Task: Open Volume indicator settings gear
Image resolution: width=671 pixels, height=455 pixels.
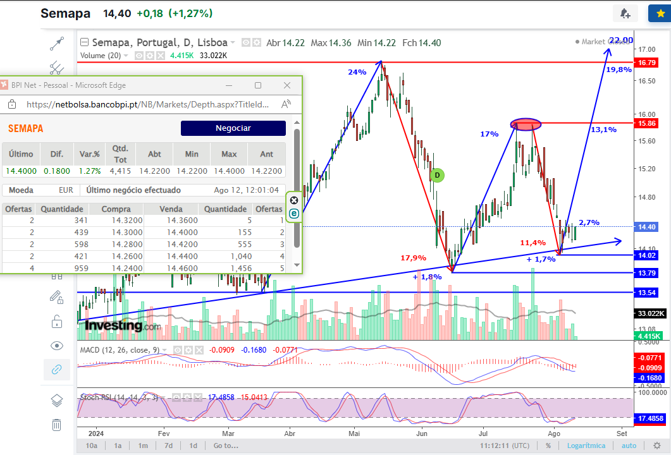Action: [x=150, y=56]
